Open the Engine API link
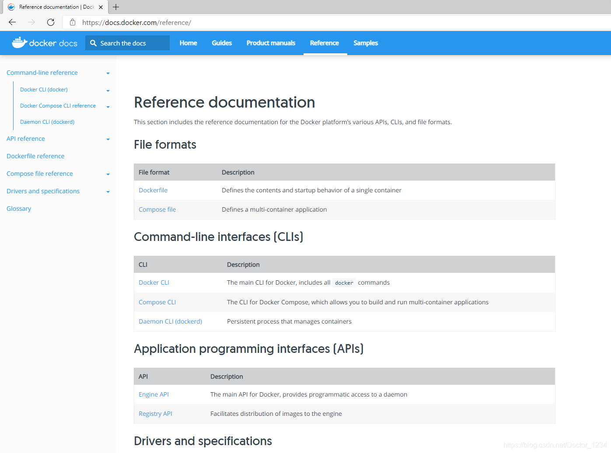The height and width of the screenshot is (453, 611). point(154,394)
